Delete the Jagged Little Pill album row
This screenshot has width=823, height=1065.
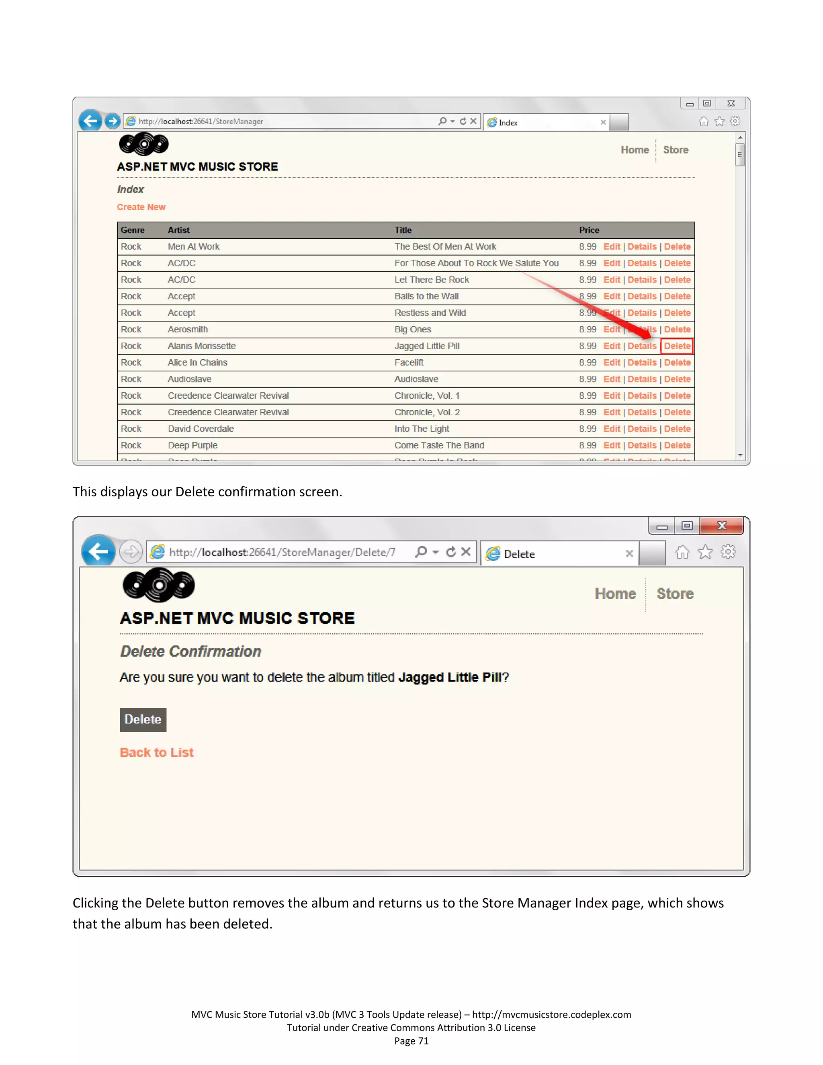click(677, 346)
